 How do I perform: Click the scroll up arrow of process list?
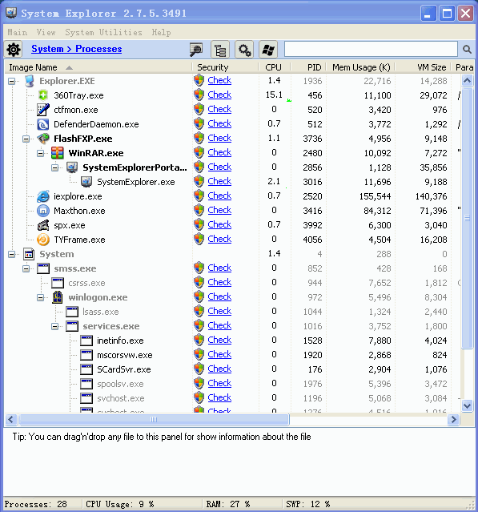468,80
